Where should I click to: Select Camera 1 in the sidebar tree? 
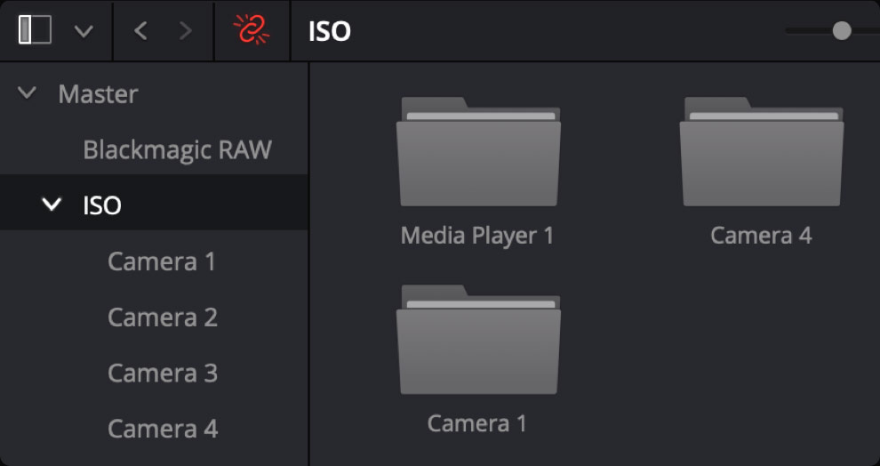pos(162,261)
